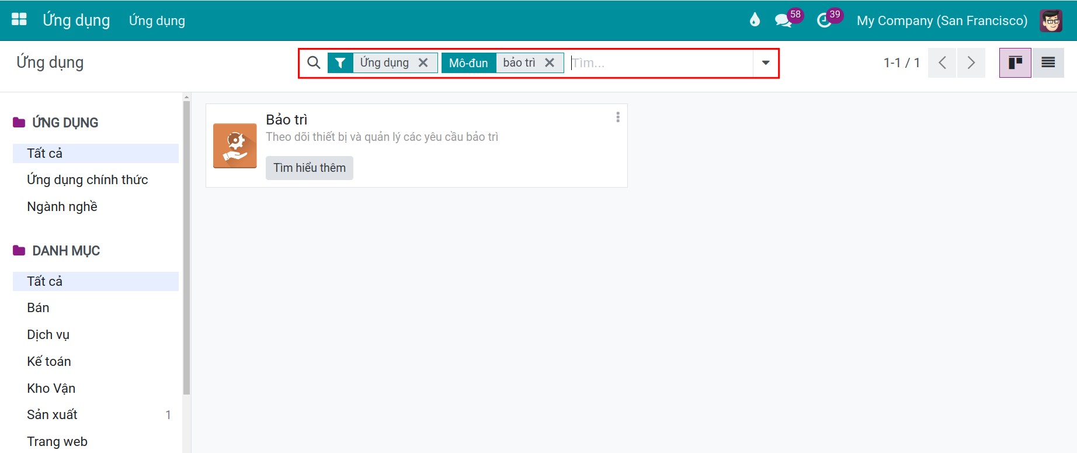
Task: Remove the Mô-đun bảo trì search tag
Action: click(550, 63)
